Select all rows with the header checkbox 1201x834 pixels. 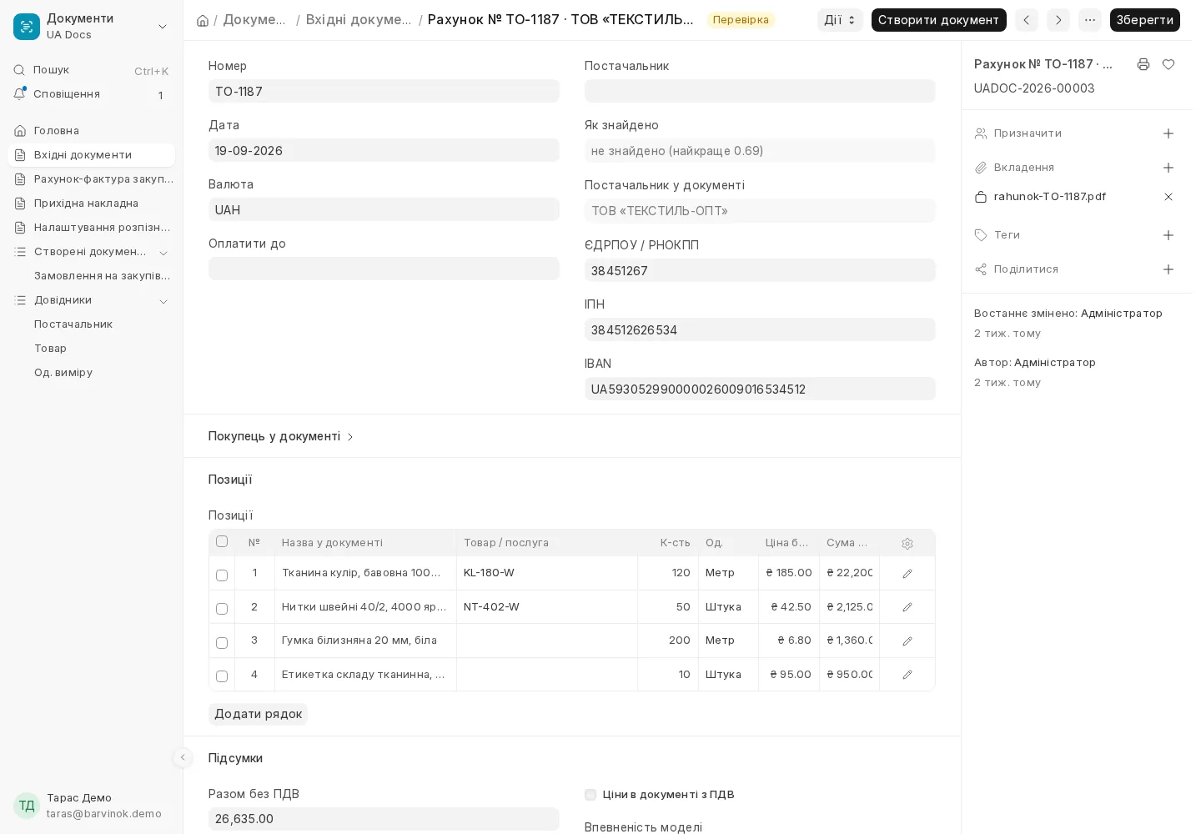tap(222, 541)
